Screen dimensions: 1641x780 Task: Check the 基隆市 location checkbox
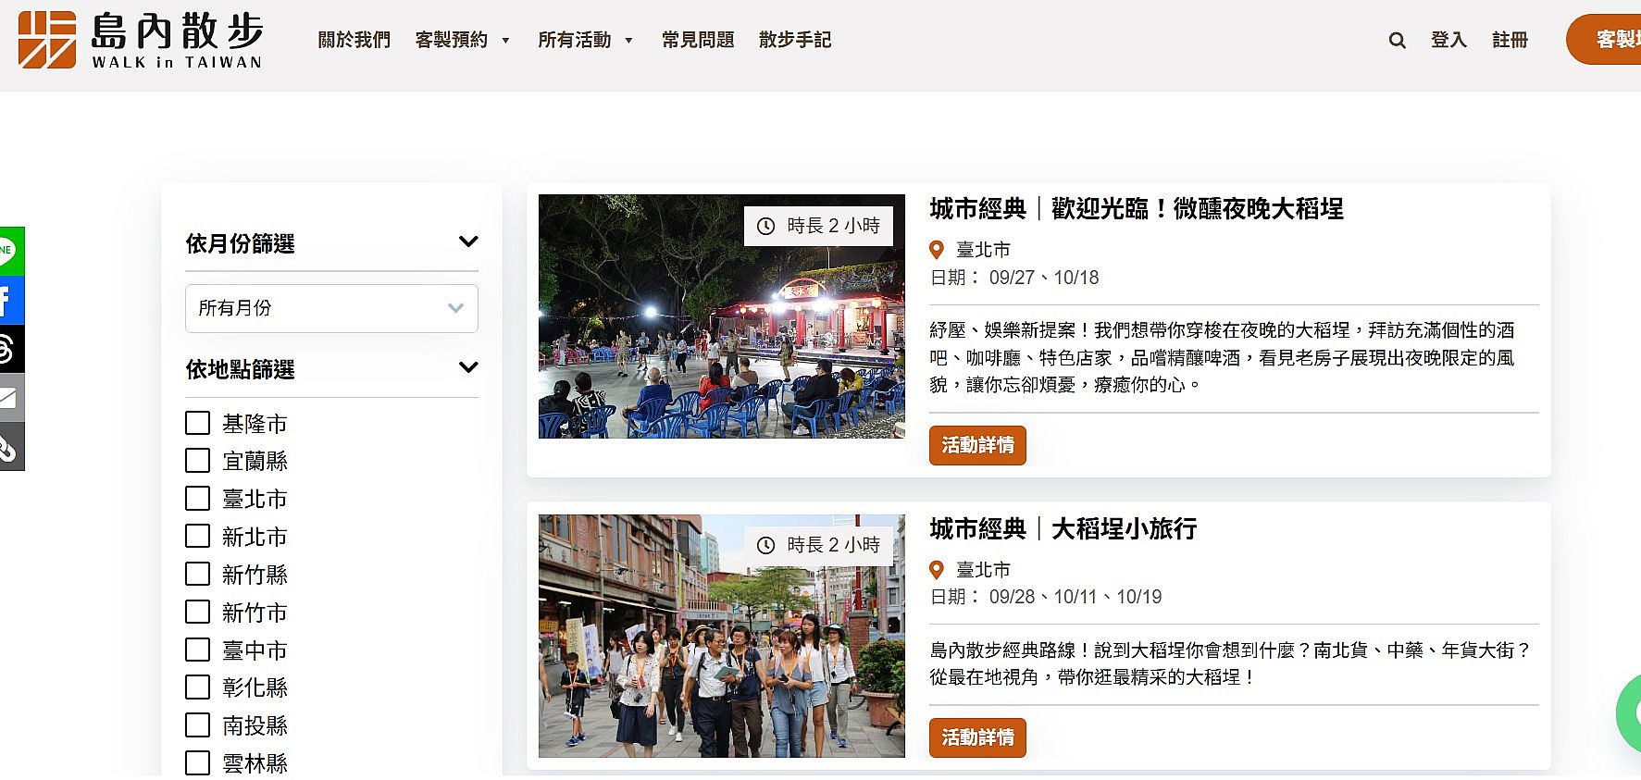click(197, 423)
